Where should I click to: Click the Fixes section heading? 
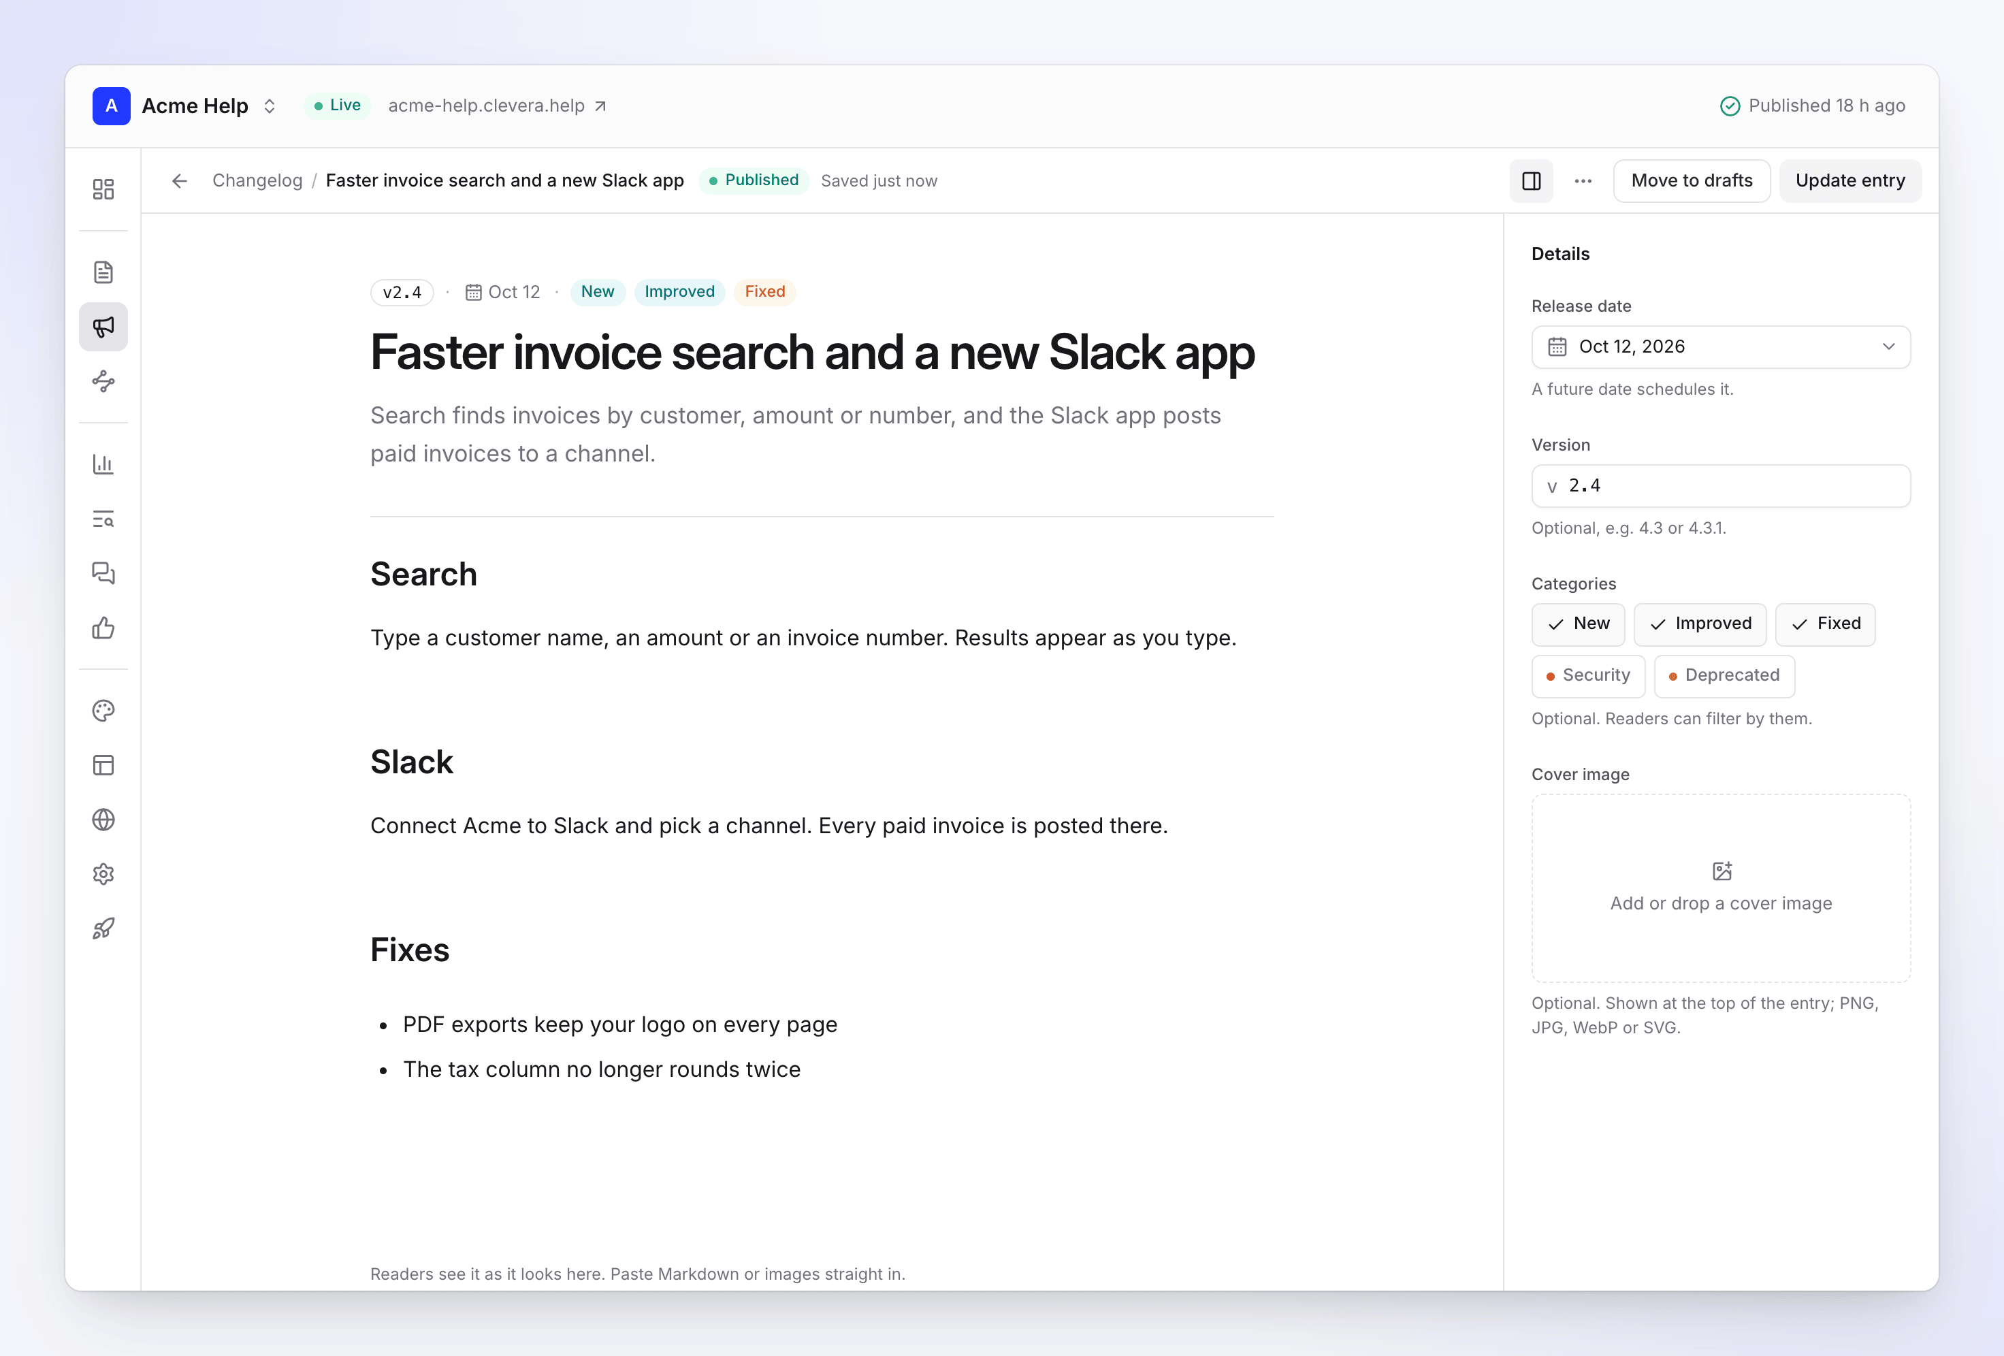pyautogui.click(x=410, y=950)
